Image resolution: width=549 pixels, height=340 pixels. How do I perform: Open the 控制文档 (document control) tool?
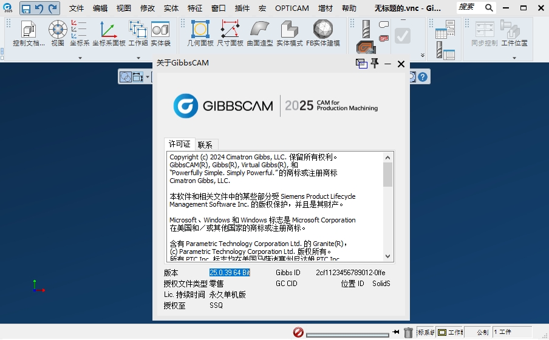tap(29, 33)
